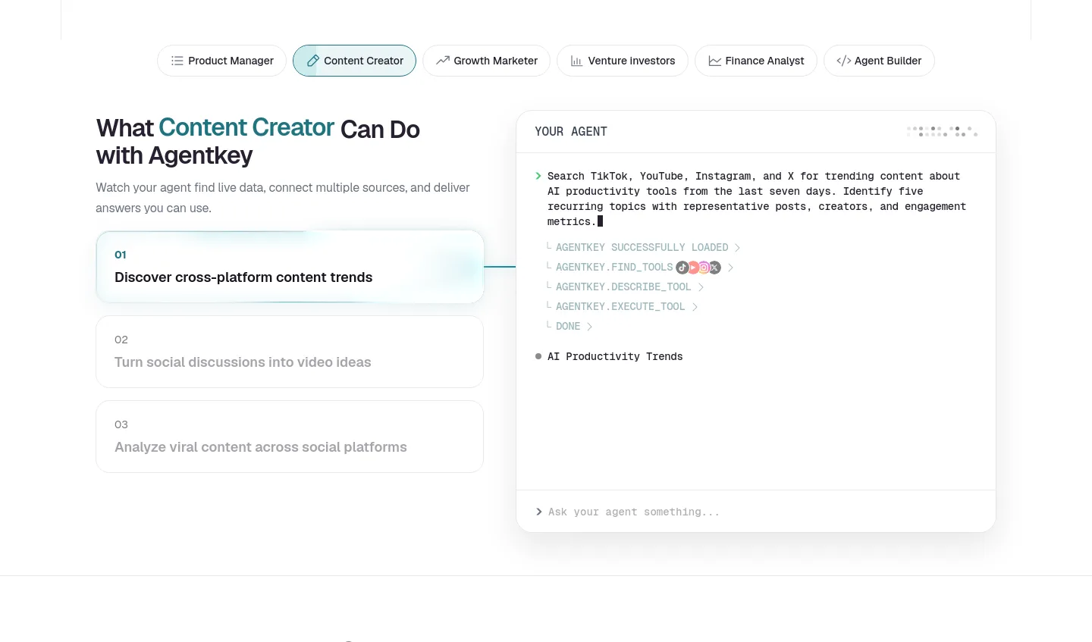Click the pencil icon on Content Creator tab
The height and width of the screenshot is (642, 1092).
click(312, 61)
